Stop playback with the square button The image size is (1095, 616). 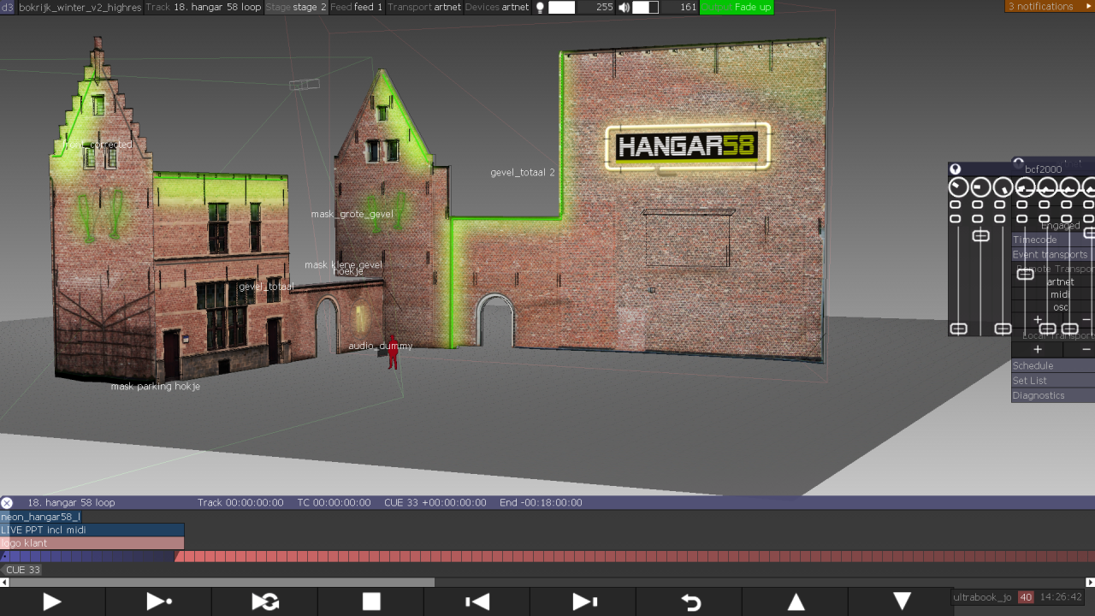(370, 601)
